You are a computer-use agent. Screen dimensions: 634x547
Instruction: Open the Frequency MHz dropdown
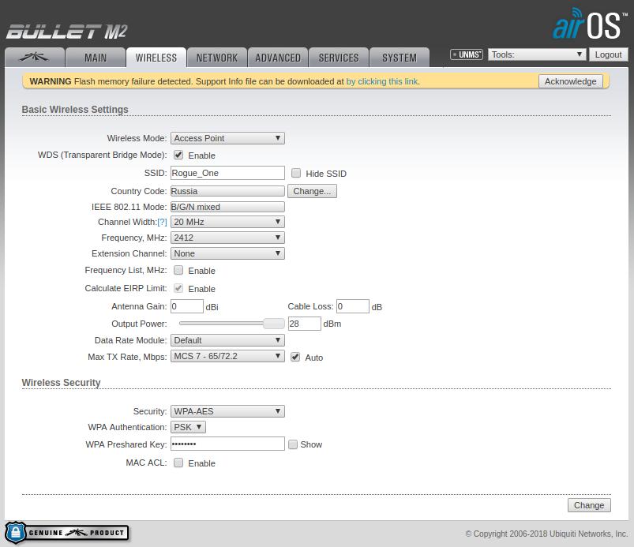click(x=227, y=238)
